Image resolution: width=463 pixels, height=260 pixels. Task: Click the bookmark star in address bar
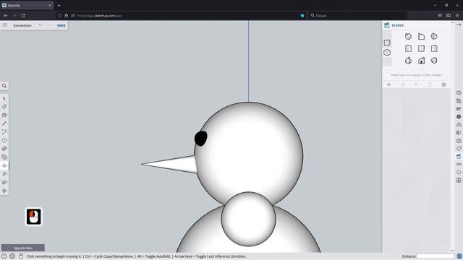click(302, 16)
